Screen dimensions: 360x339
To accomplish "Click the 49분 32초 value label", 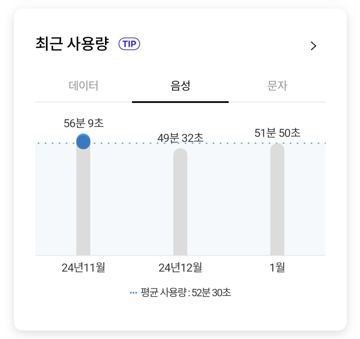I will [x=180, y=138].
